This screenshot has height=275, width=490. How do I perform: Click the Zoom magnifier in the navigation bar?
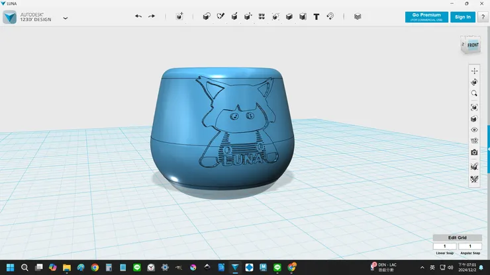[x=474, y=93]
